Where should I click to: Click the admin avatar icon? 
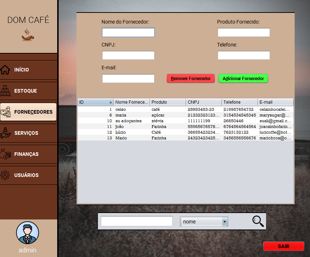pos(28,232)
